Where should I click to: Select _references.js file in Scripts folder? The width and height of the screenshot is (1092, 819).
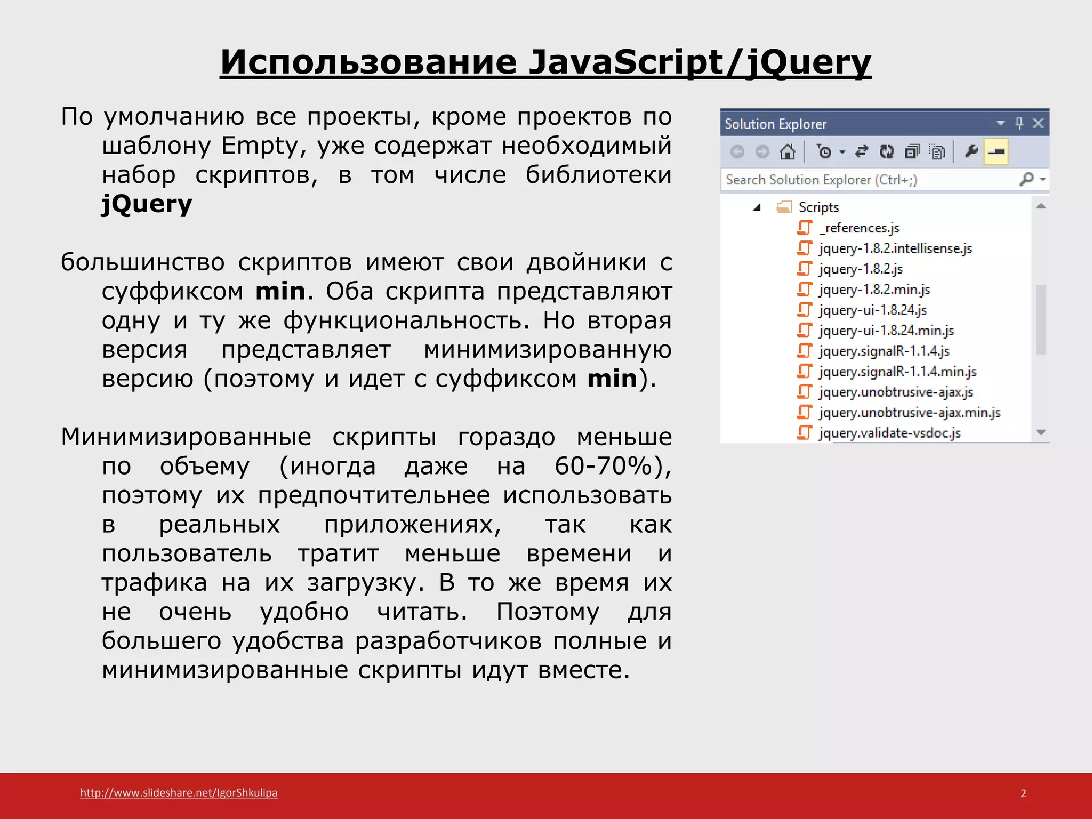(x=859, y=228)
